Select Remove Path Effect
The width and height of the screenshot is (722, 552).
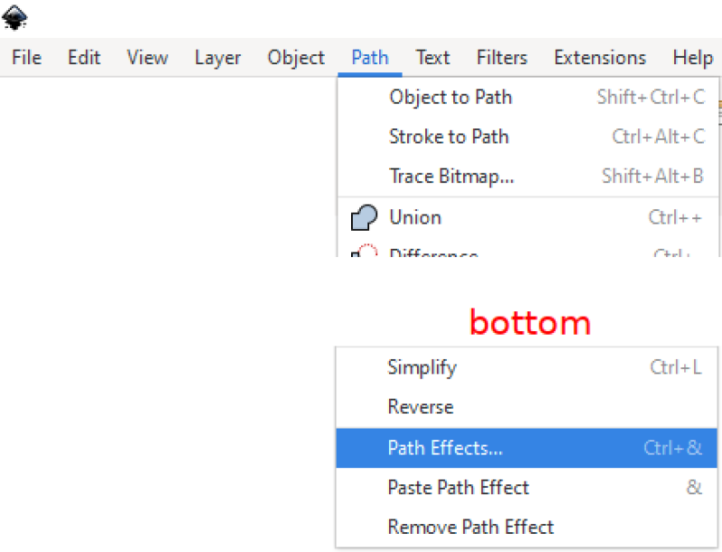[x=527, y=527]
